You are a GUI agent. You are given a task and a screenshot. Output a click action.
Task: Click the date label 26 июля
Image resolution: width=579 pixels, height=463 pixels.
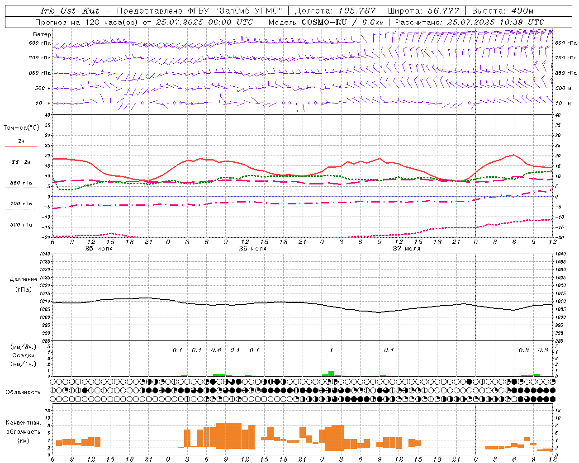tap(253, 249)
